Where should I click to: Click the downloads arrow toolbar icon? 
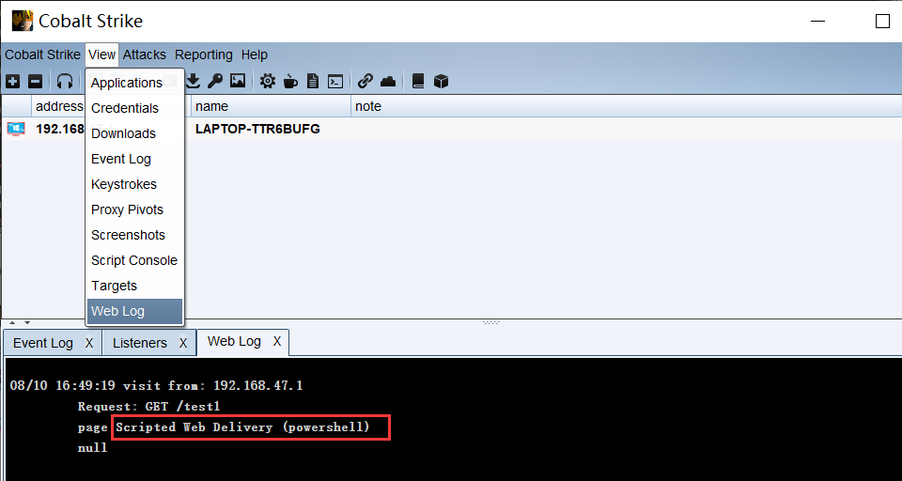(193, 82)
